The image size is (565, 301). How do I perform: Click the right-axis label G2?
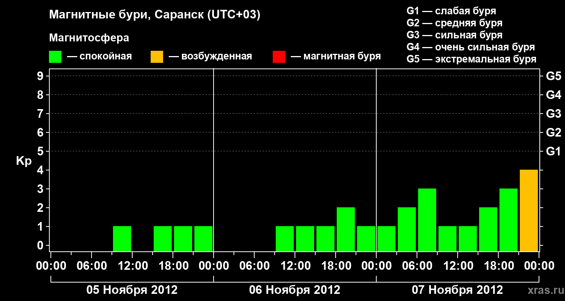(553, 132)
